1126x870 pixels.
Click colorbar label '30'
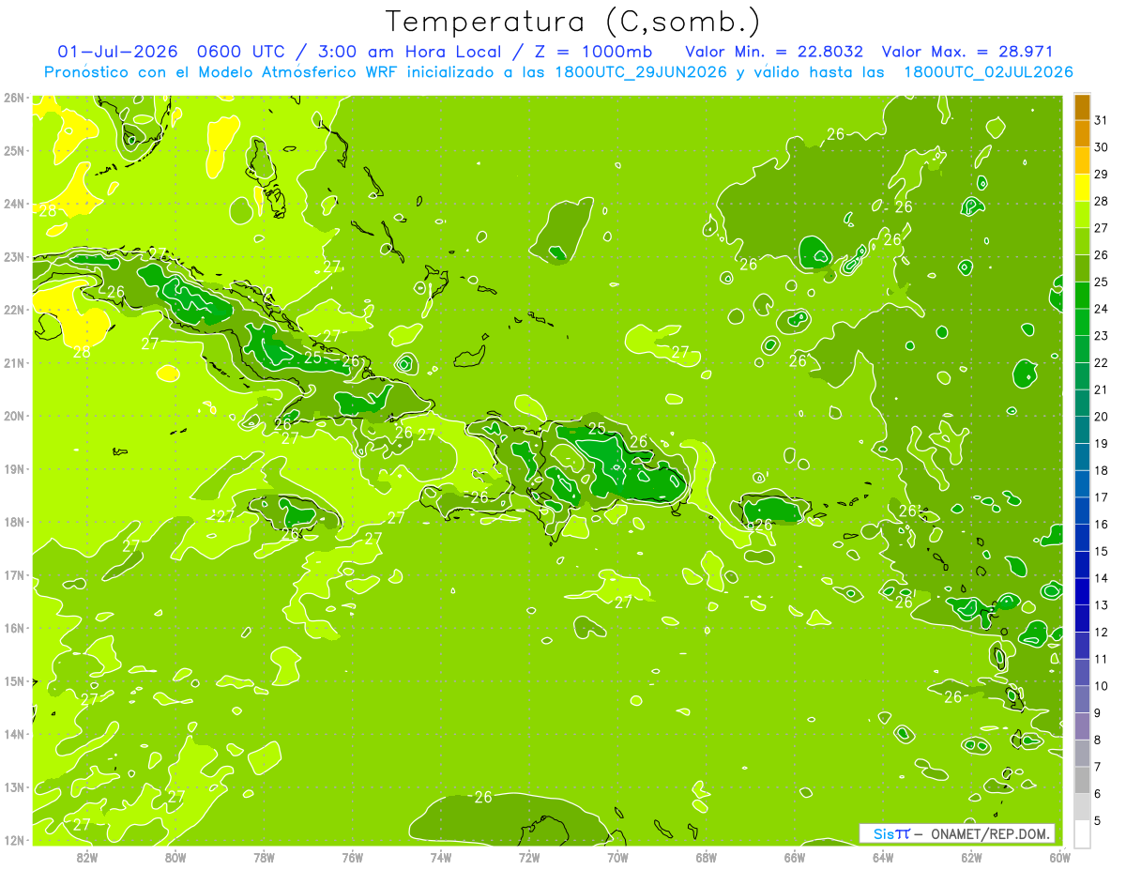(x=1101, y=147)
